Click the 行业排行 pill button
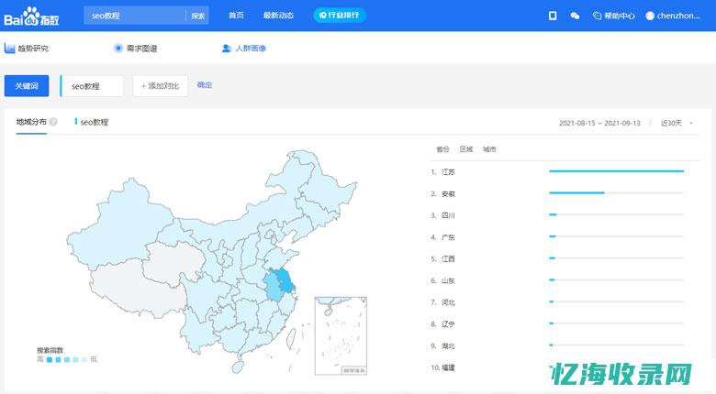 (340, 15)
